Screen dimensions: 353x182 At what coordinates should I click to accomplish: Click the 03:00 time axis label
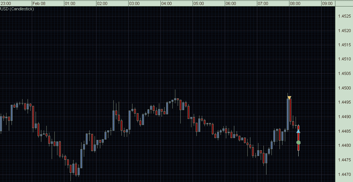point(134,3)
